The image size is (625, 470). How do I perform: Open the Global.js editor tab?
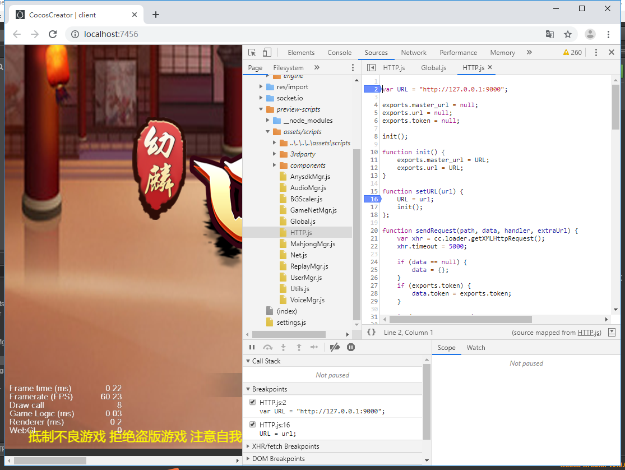click(x=433, y=68)
